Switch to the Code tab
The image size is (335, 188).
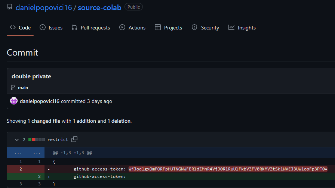(20, 28)
